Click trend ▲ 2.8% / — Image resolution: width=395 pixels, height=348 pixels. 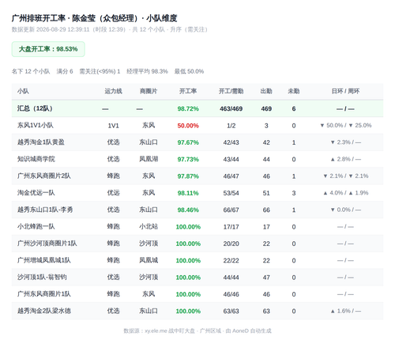point(345,159)
